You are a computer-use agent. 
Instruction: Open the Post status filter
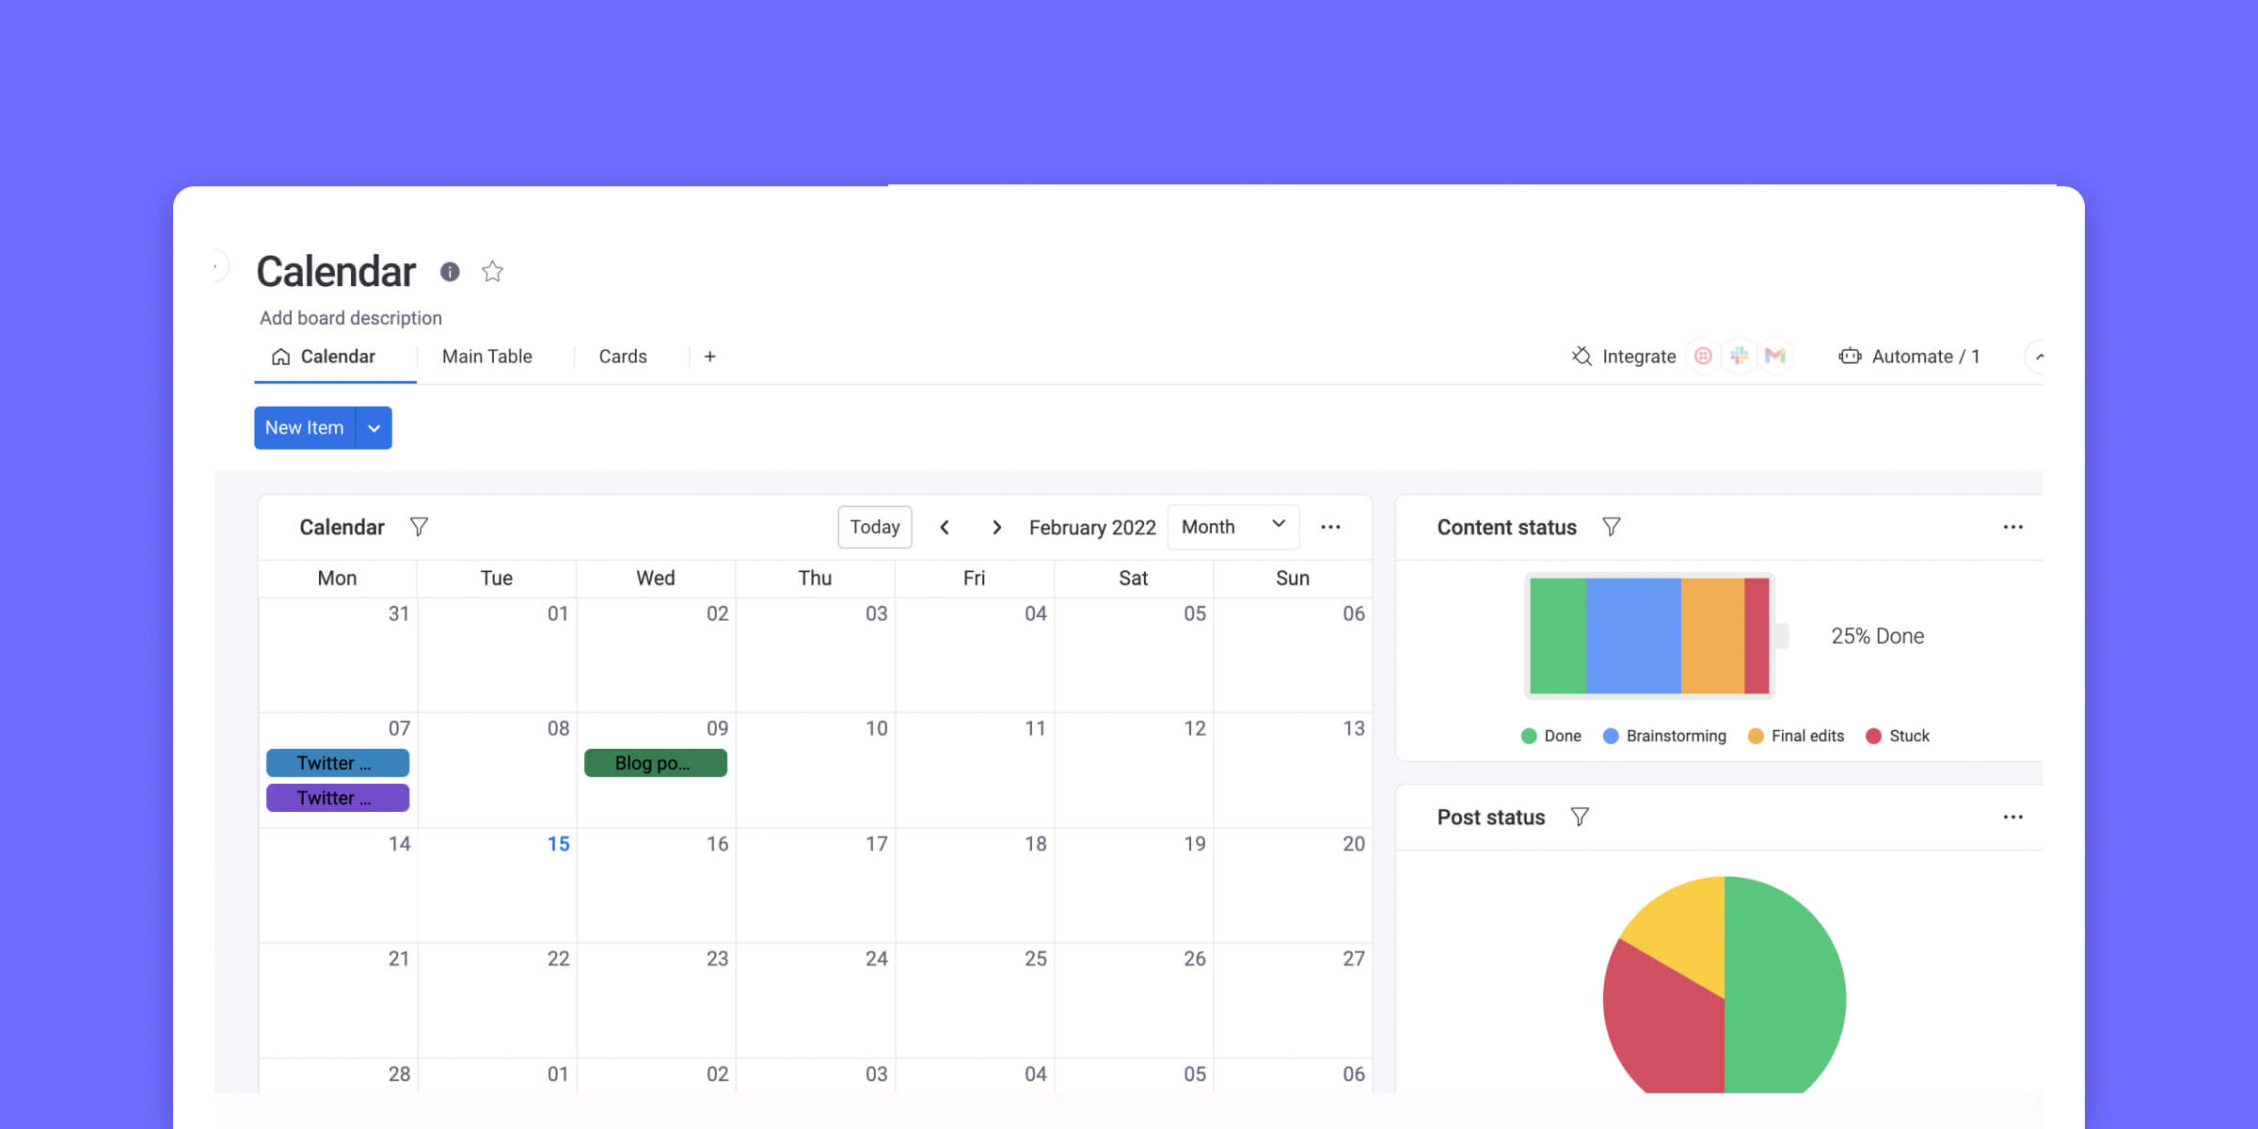click(x=1580, y=817)
